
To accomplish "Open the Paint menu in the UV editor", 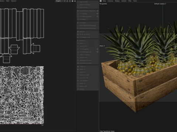I will tap(8, 1).
